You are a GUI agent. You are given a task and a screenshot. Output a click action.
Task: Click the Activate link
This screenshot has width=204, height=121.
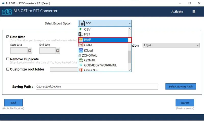point(177,12)
